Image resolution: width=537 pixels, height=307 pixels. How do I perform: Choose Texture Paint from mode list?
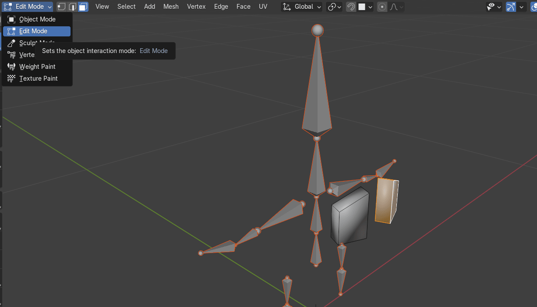coord(38,79)
